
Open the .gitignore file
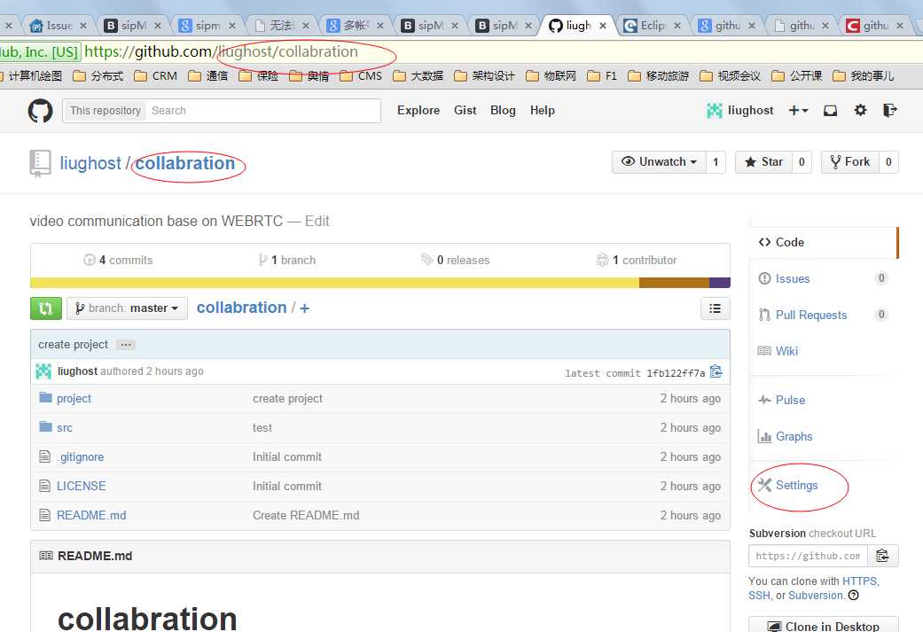pyautogui.click(x=81, y=457)
